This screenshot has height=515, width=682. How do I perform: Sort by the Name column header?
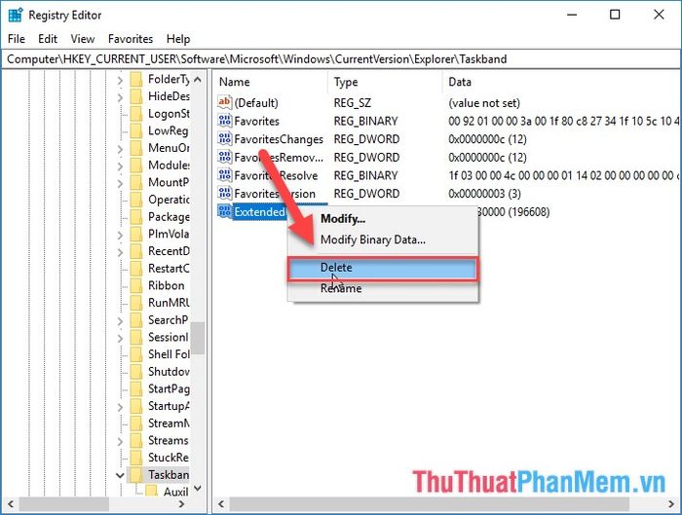271,82
